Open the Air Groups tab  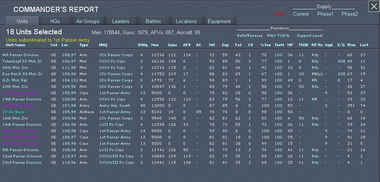pos(88,21)
